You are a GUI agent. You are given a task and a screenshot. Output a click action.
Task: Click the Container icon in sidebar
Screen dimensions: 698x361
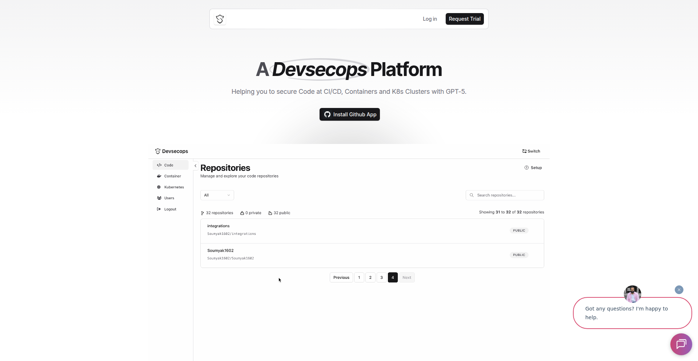(x=159, y=176)
